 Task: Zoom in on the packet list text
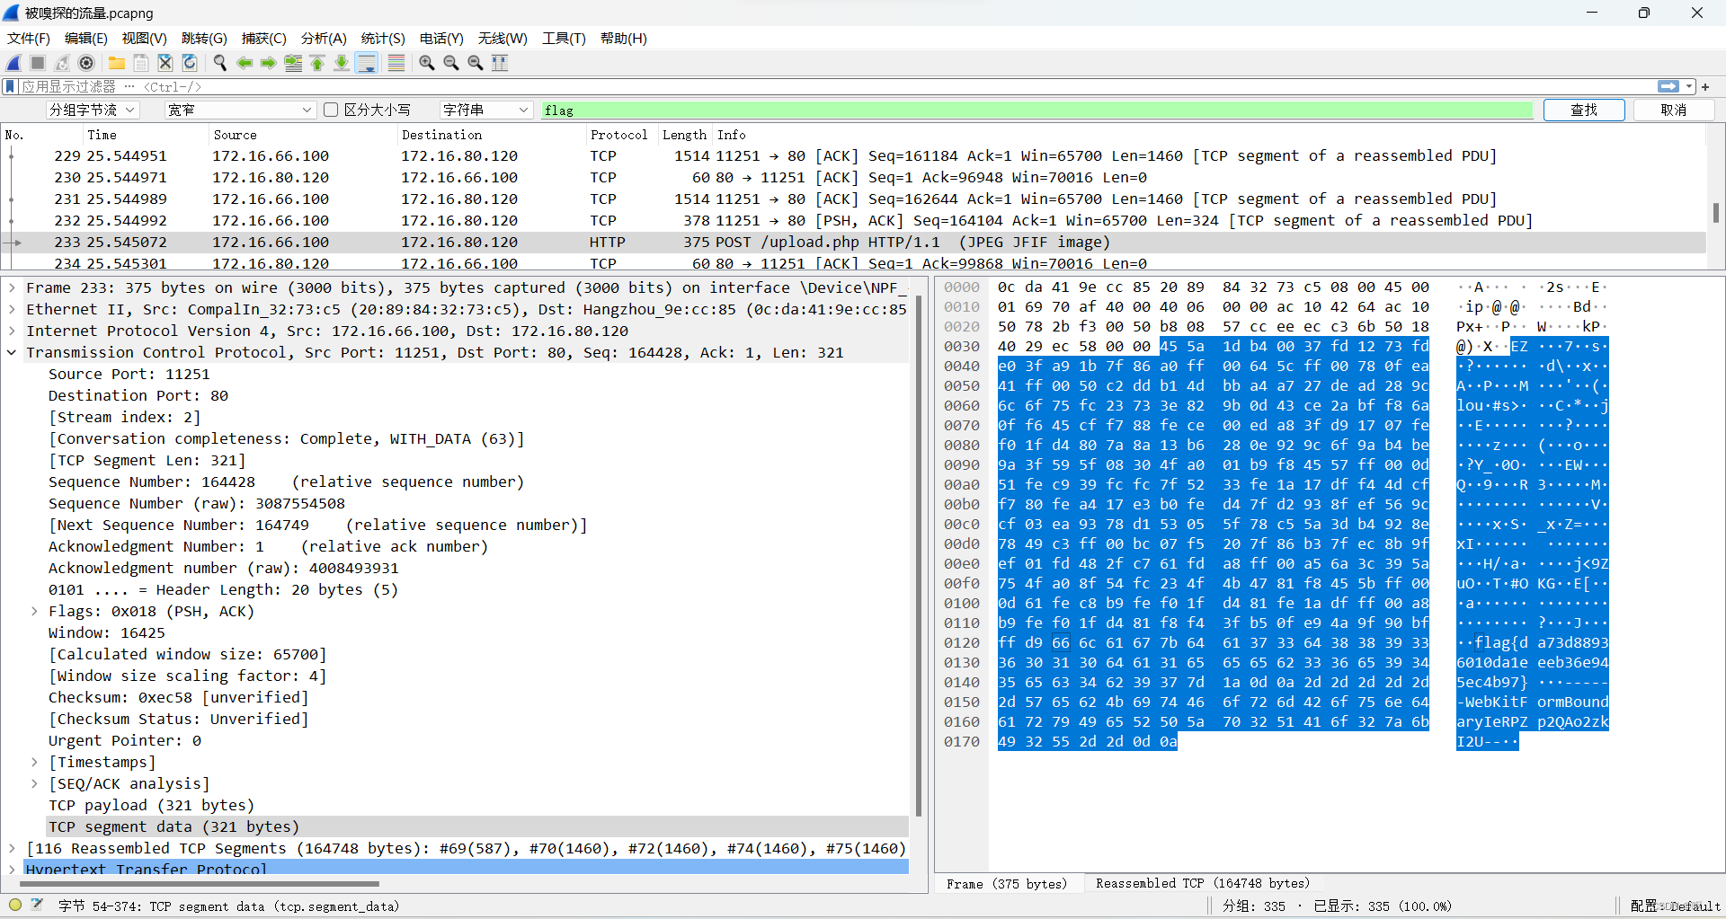coord(426,63)
